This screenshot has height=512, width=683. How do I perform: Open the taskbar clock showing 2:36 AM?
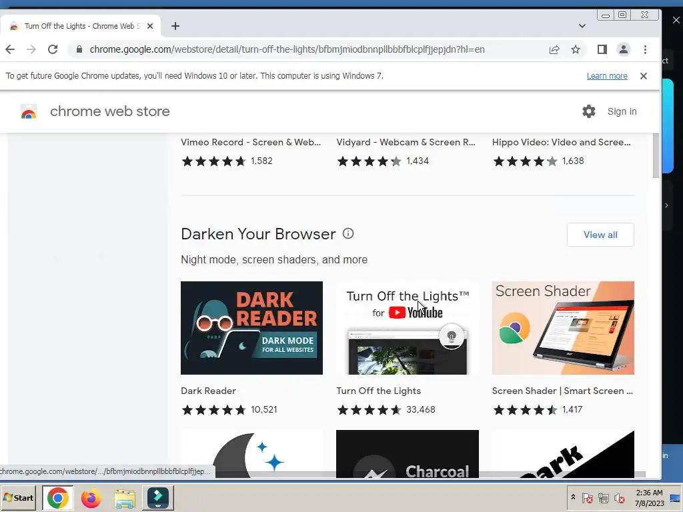[649, 497]
